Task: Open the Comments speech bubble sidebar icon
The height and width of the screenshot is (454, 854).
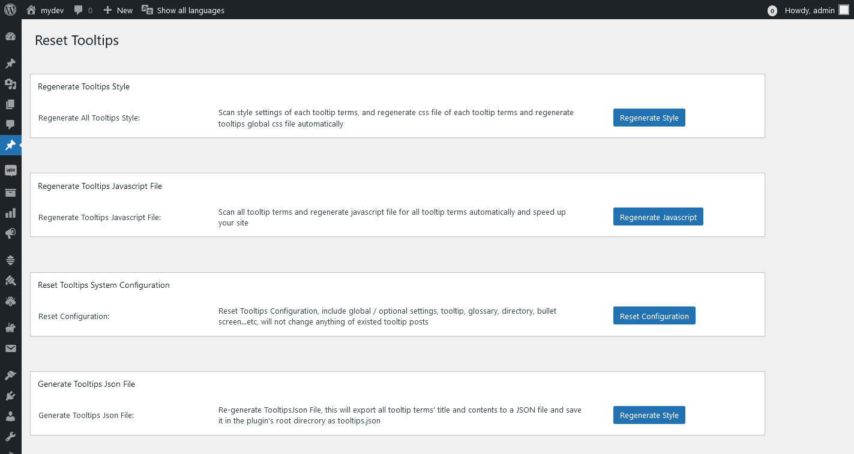Action: point(10,125)
